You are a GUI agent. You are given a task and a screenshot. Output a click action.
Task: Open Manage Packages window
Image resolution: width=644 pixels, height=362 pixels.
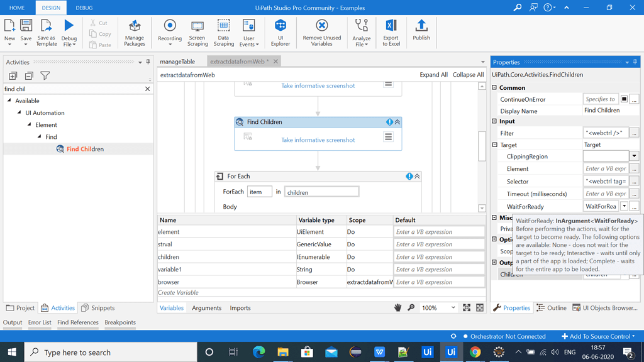pos(135,31)
